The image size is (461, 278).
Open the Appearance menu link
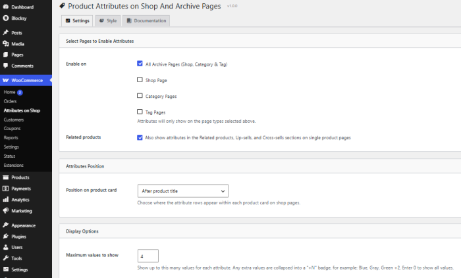24,225
